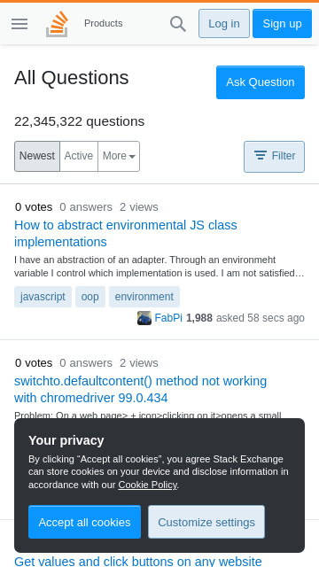Viewport: 319px width, 567px height.
Task: Click the Stack Overflow logo icon
Action: click(x=57, y=24)
